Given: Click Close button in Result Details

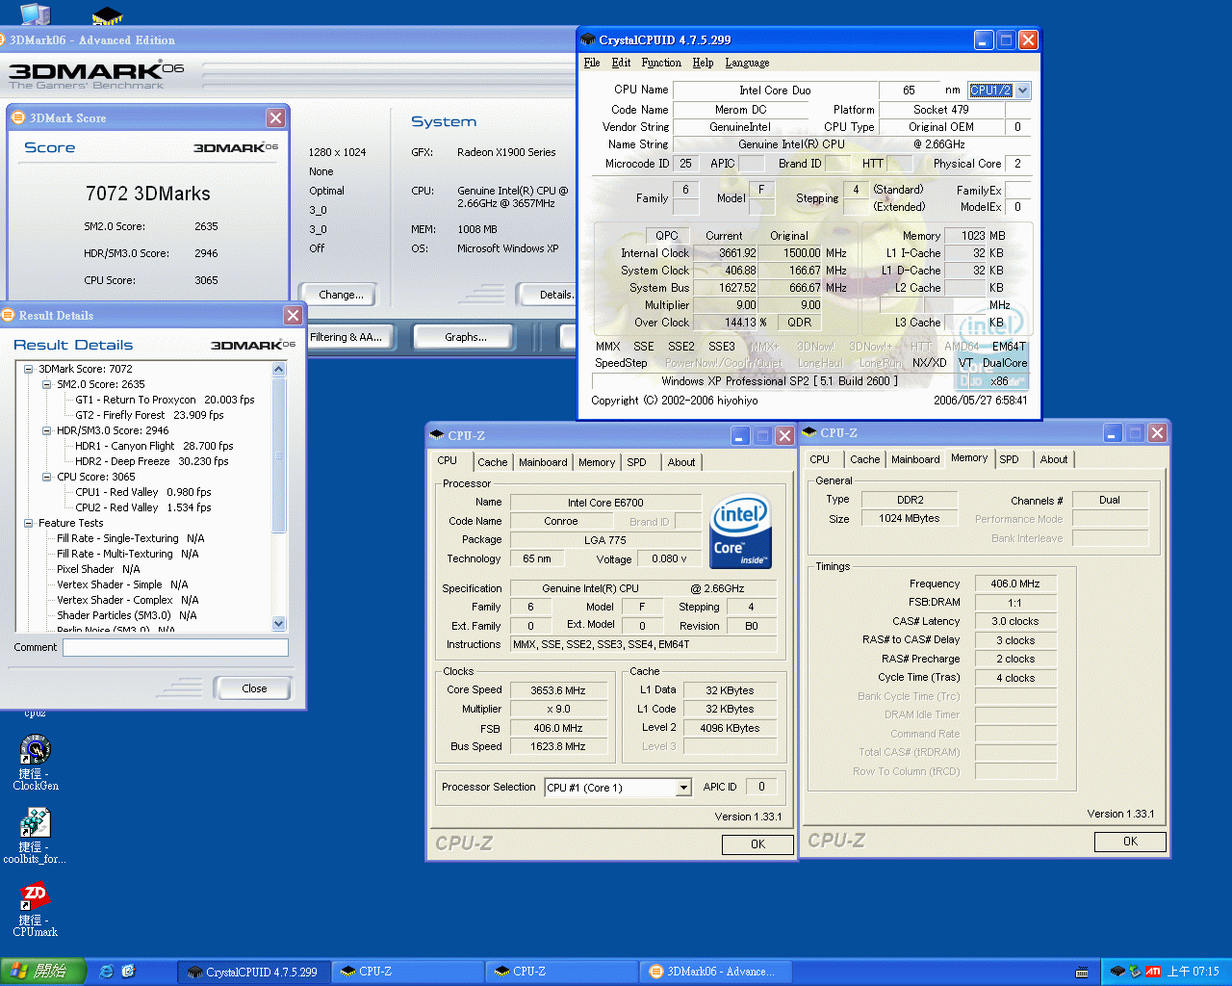Looking at the screenshot, I should click(x=254, y=688).
